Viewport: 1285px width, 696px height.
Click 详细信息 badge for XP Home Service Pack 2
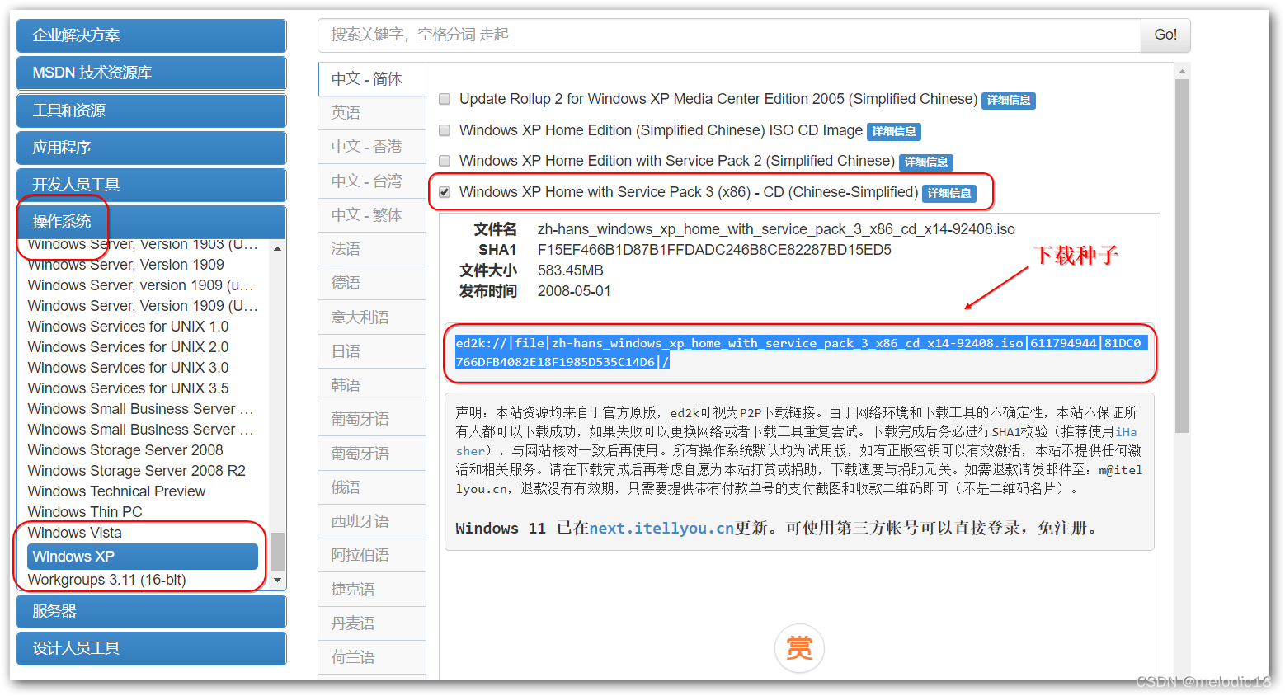926,162
